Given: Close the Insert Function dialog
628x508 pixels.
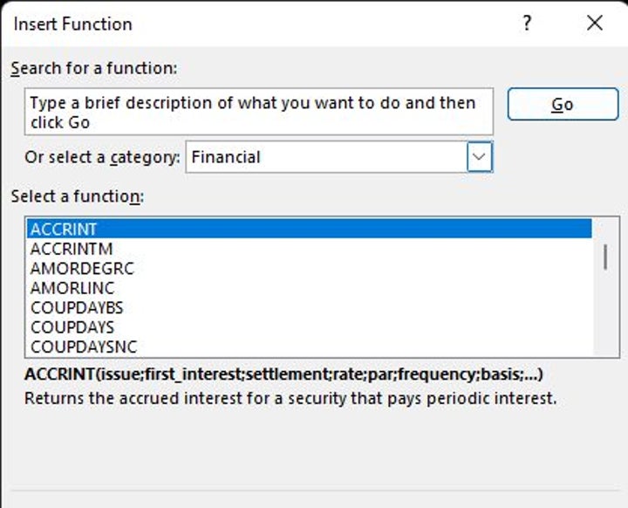Looking at the screenshot, I should [595, 24].
